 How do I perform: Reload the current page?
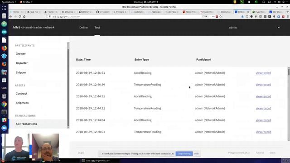pos(20,16)
